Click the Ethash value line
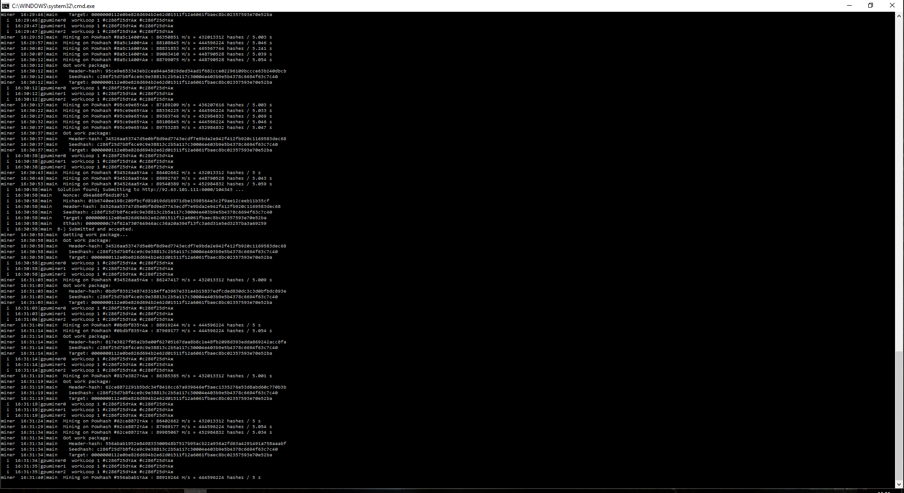This screenshot has width=904, height=493. (x=164, y=223)
